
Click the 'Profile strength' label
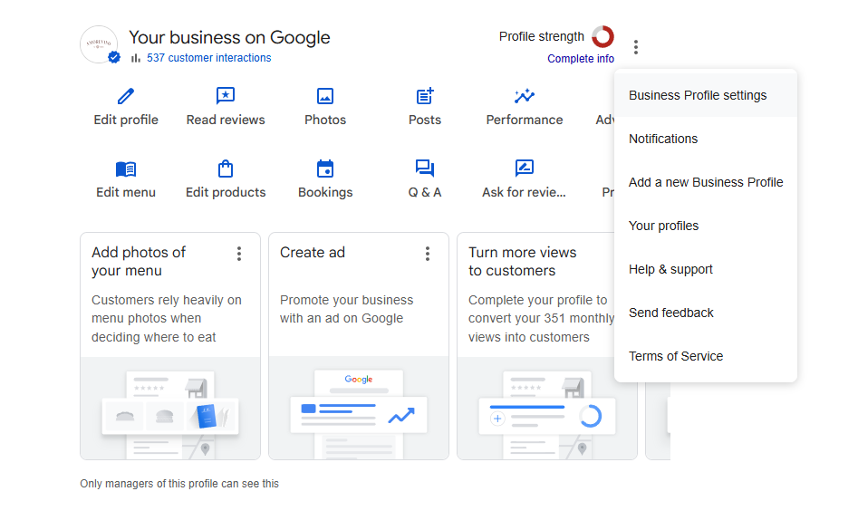[541, 36]
